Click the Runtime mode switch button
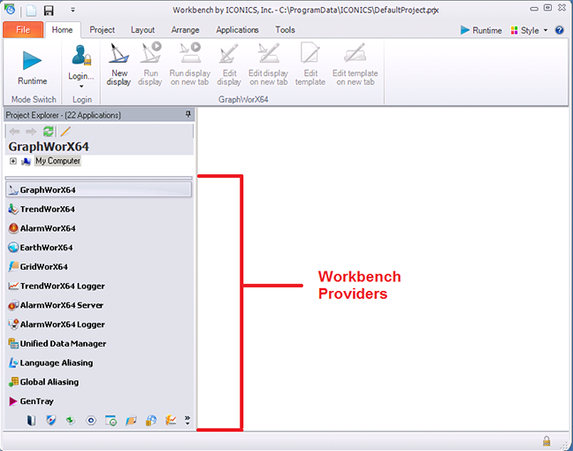Viewport: 573px width, 451px height. point(32,67)
